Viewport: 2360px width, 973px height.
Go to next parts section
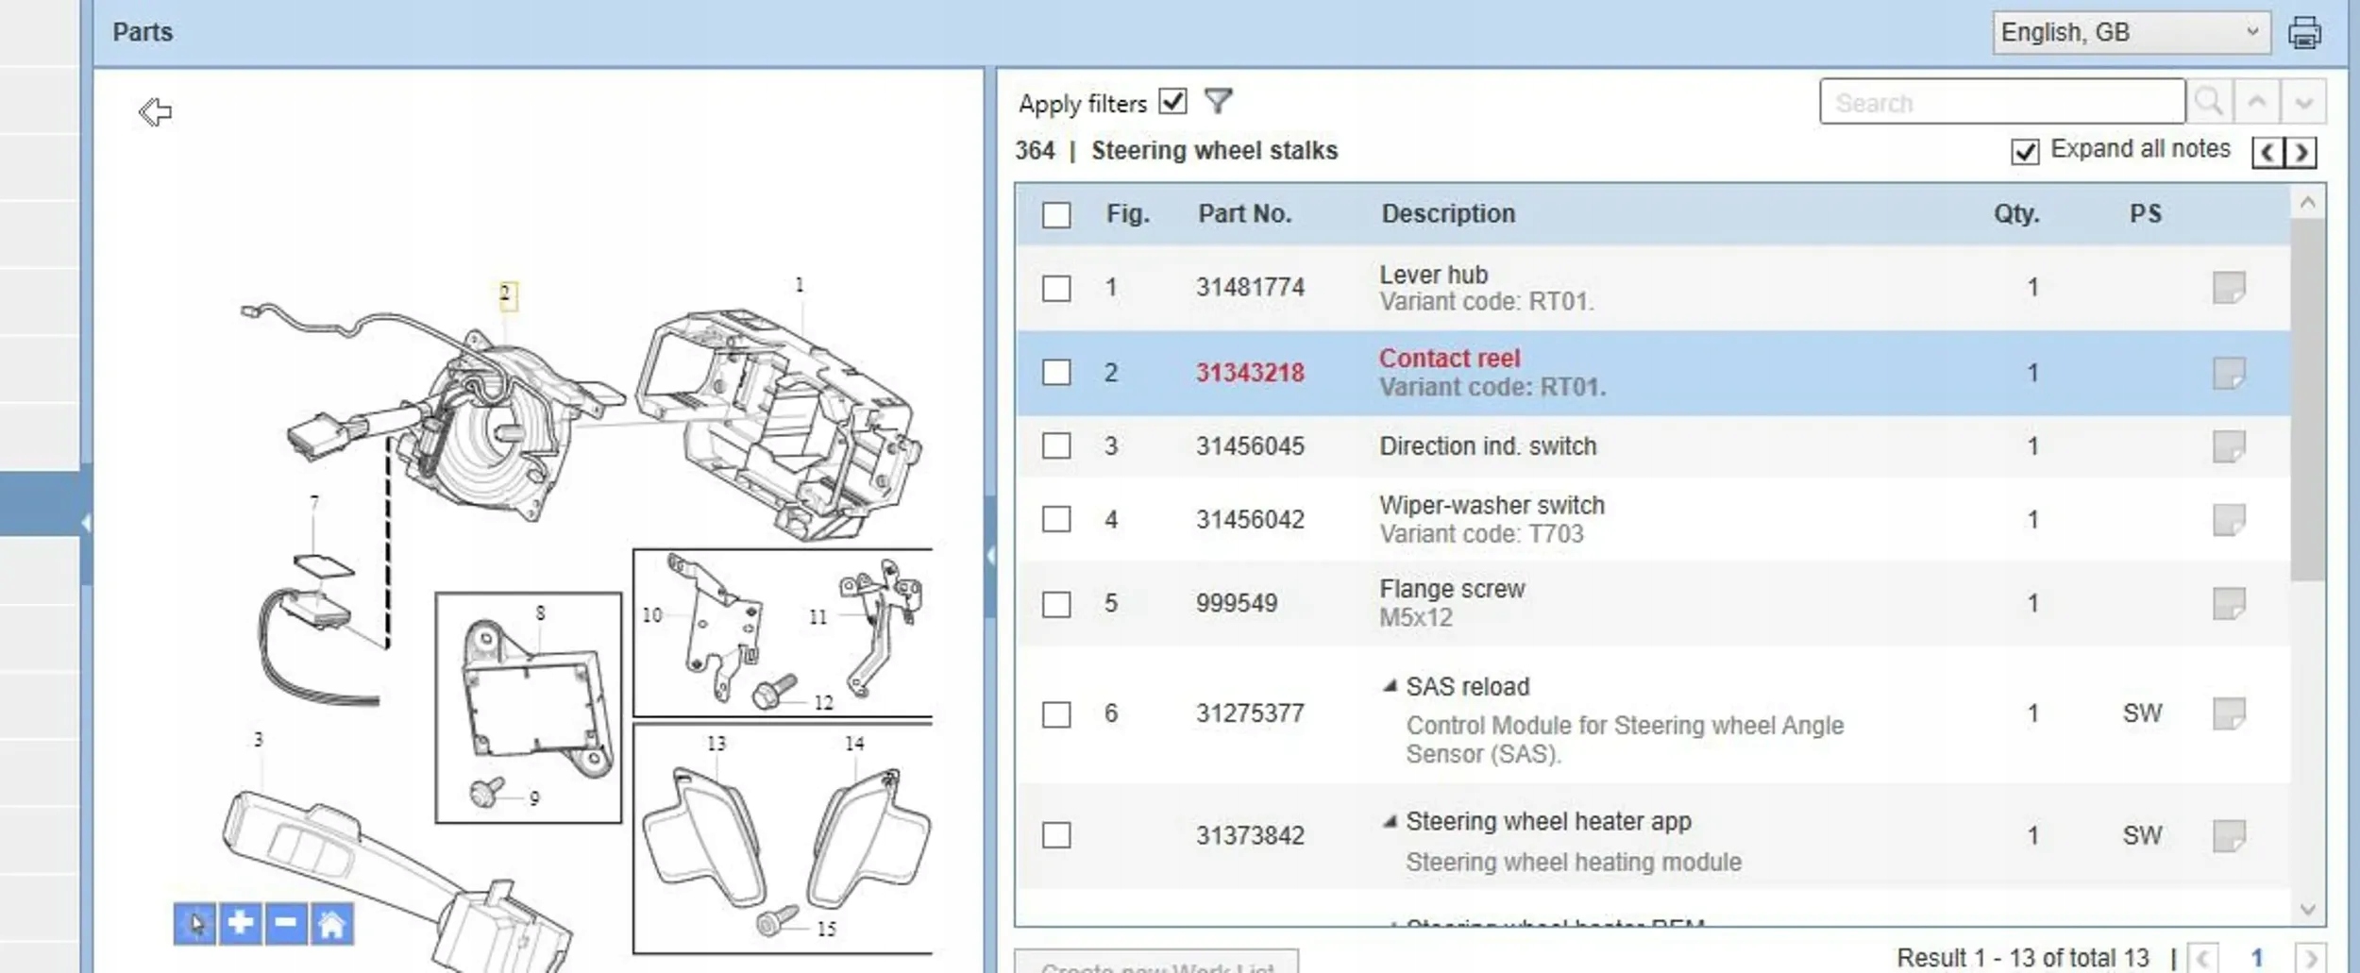pos(2301,152)
